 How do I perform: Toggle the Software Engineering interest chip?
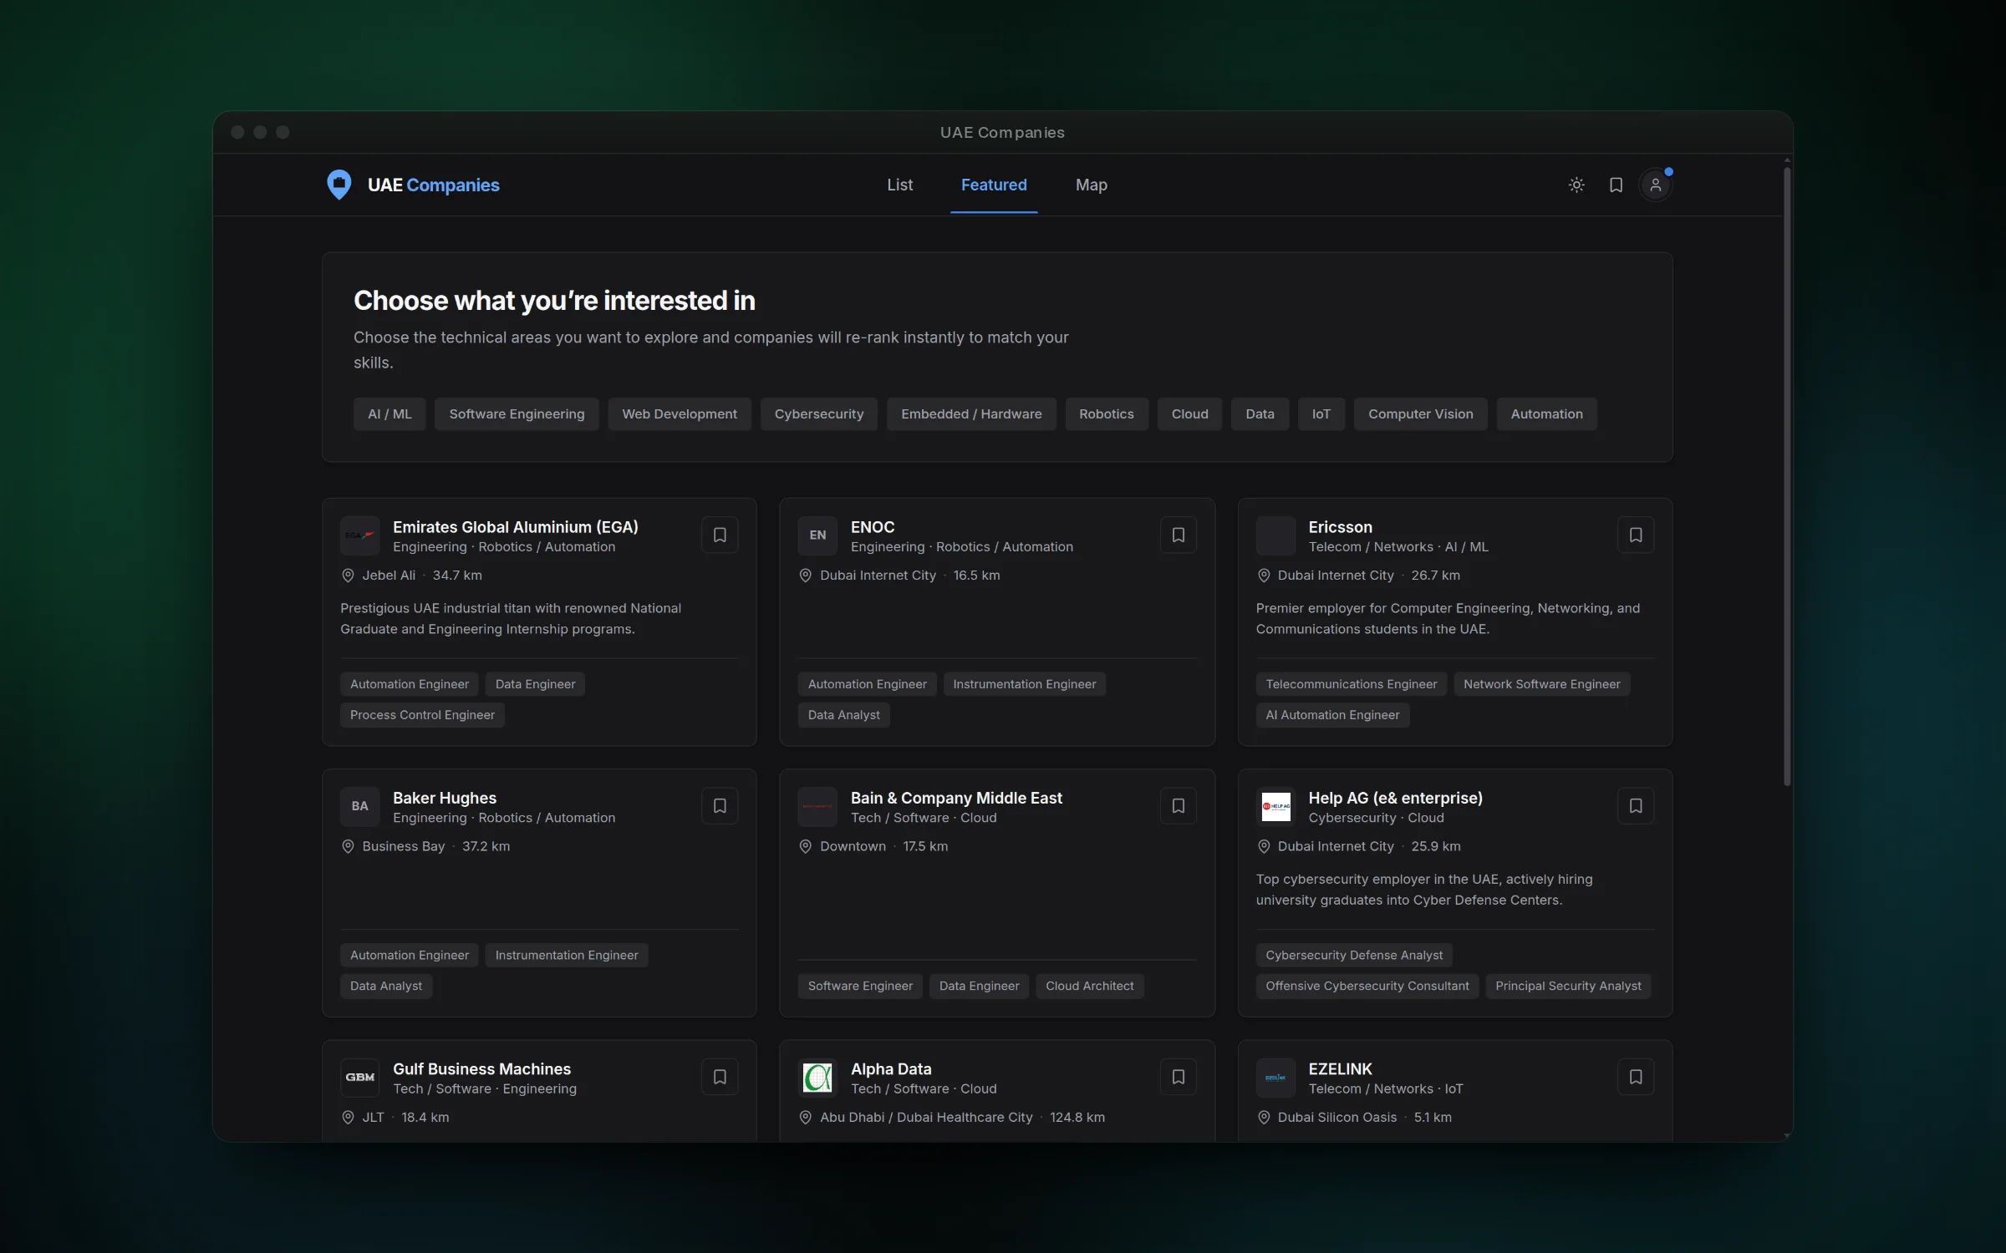coord(517,414)
